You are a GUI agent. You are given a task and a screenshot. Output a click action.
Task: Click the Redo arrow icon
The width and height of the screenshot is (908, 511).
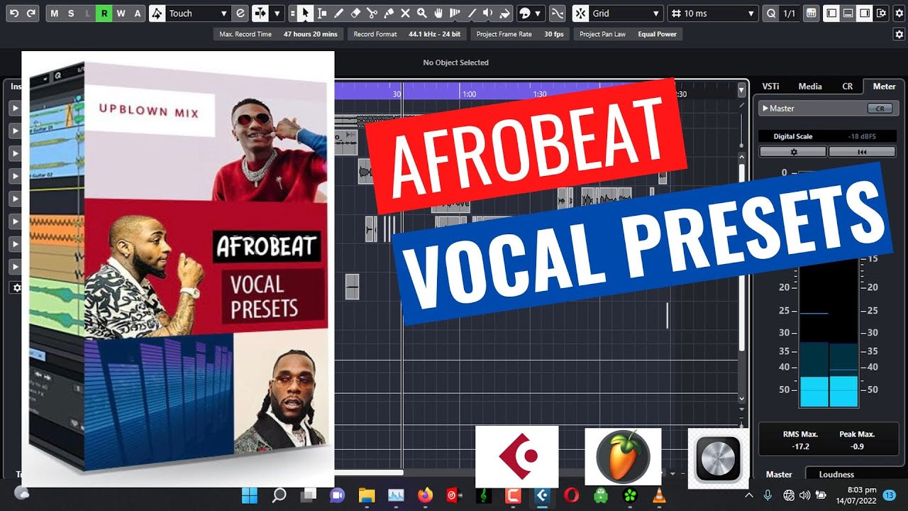(x=31, y=13)
